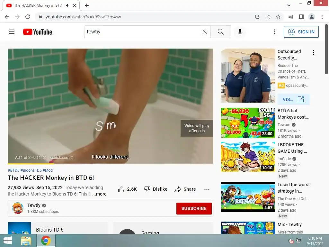Open the YouTube hamburger guide menu
Screen dimensions: 329x247
12,32
